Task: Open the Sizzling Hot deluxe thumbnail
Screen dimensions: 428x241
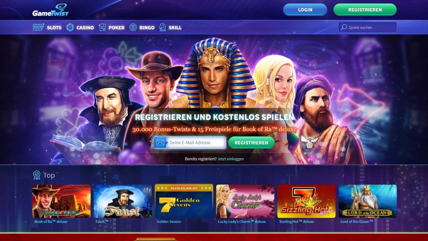Action: click(306, 201)
